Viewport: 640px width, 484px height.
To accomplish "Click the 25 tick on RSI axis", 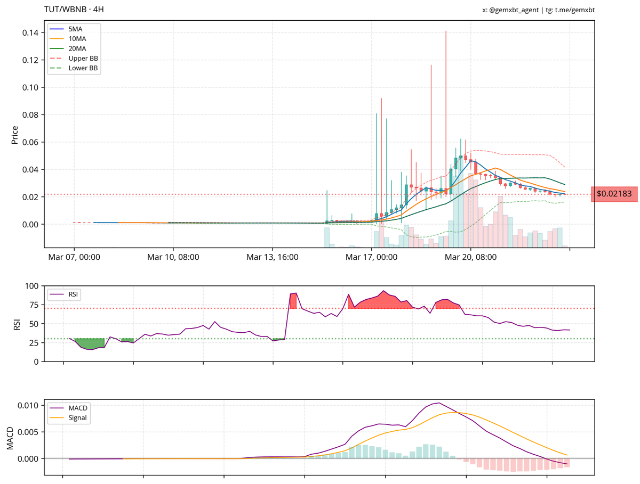I will point(34,343).
